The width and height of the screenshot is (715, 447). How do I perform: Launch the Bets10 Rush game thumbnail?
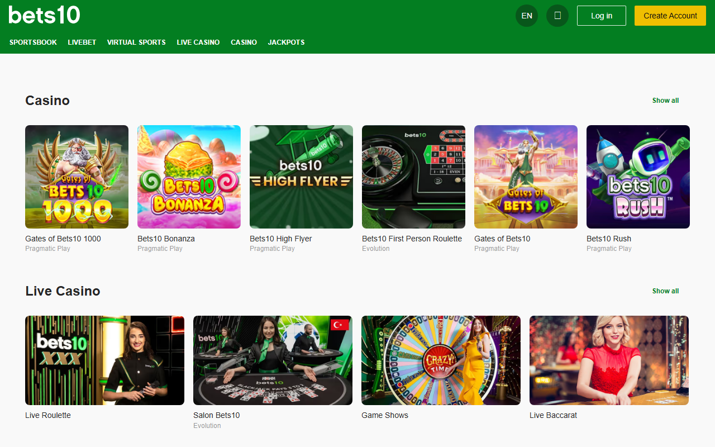(x=638, y=177)
